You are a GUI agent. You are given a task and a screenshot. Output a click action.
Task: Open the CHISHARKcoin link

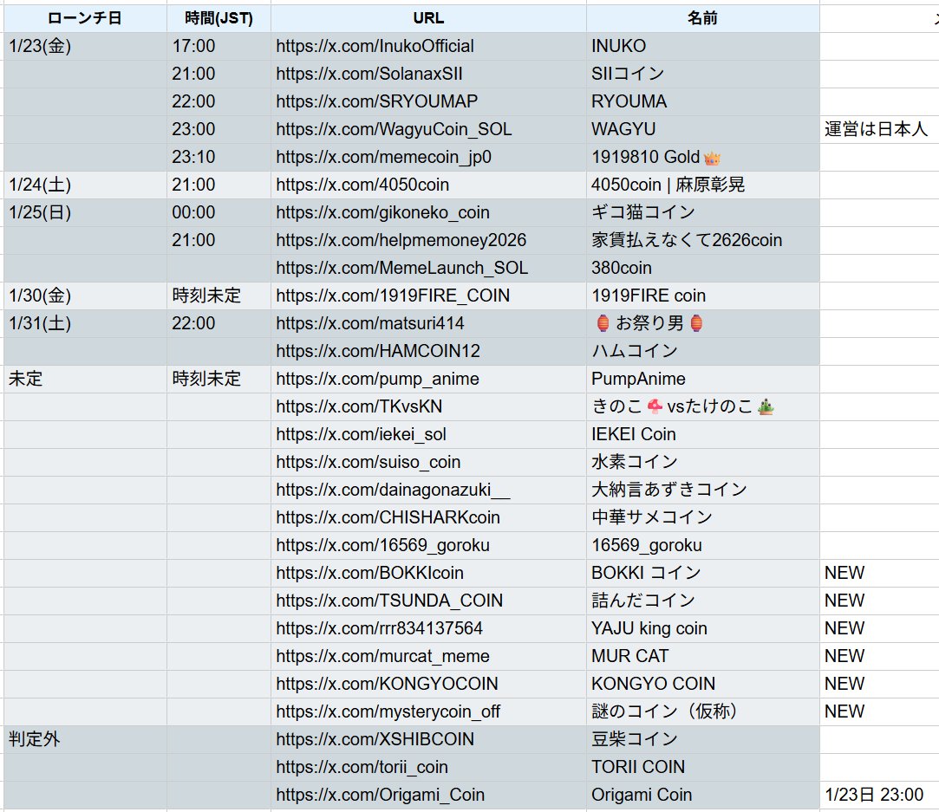tap(388, 517)
